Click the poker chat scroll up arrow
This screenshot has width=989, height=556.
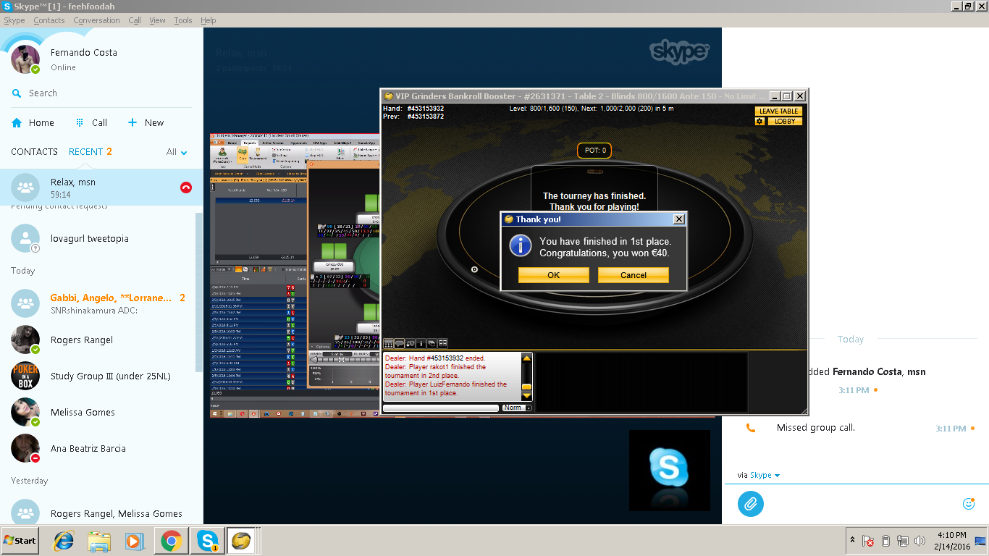tap(527, 358)
